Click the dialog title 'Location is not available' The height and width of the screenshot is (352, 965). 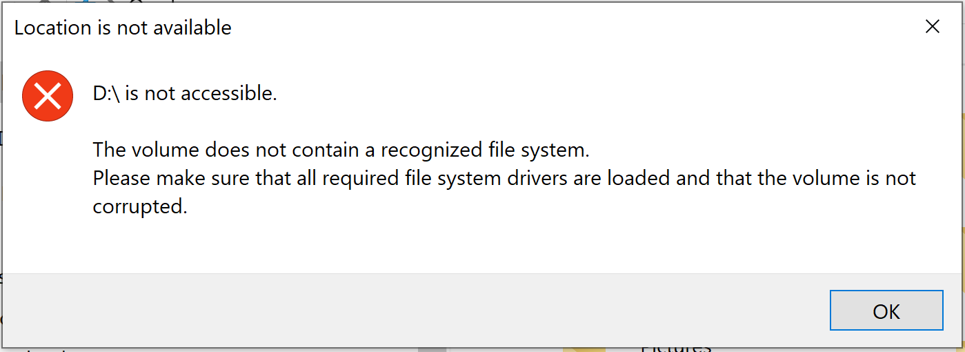[x=123, y=28]
